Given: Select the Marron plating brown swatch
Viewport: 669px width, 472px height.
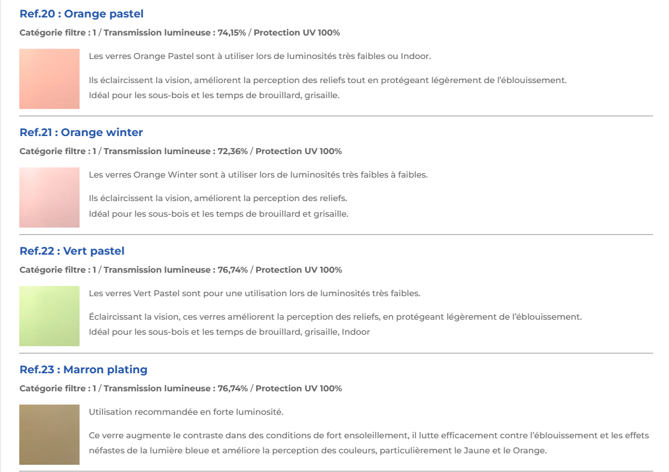Looking at the screenshot, I should tap(49, 435).
